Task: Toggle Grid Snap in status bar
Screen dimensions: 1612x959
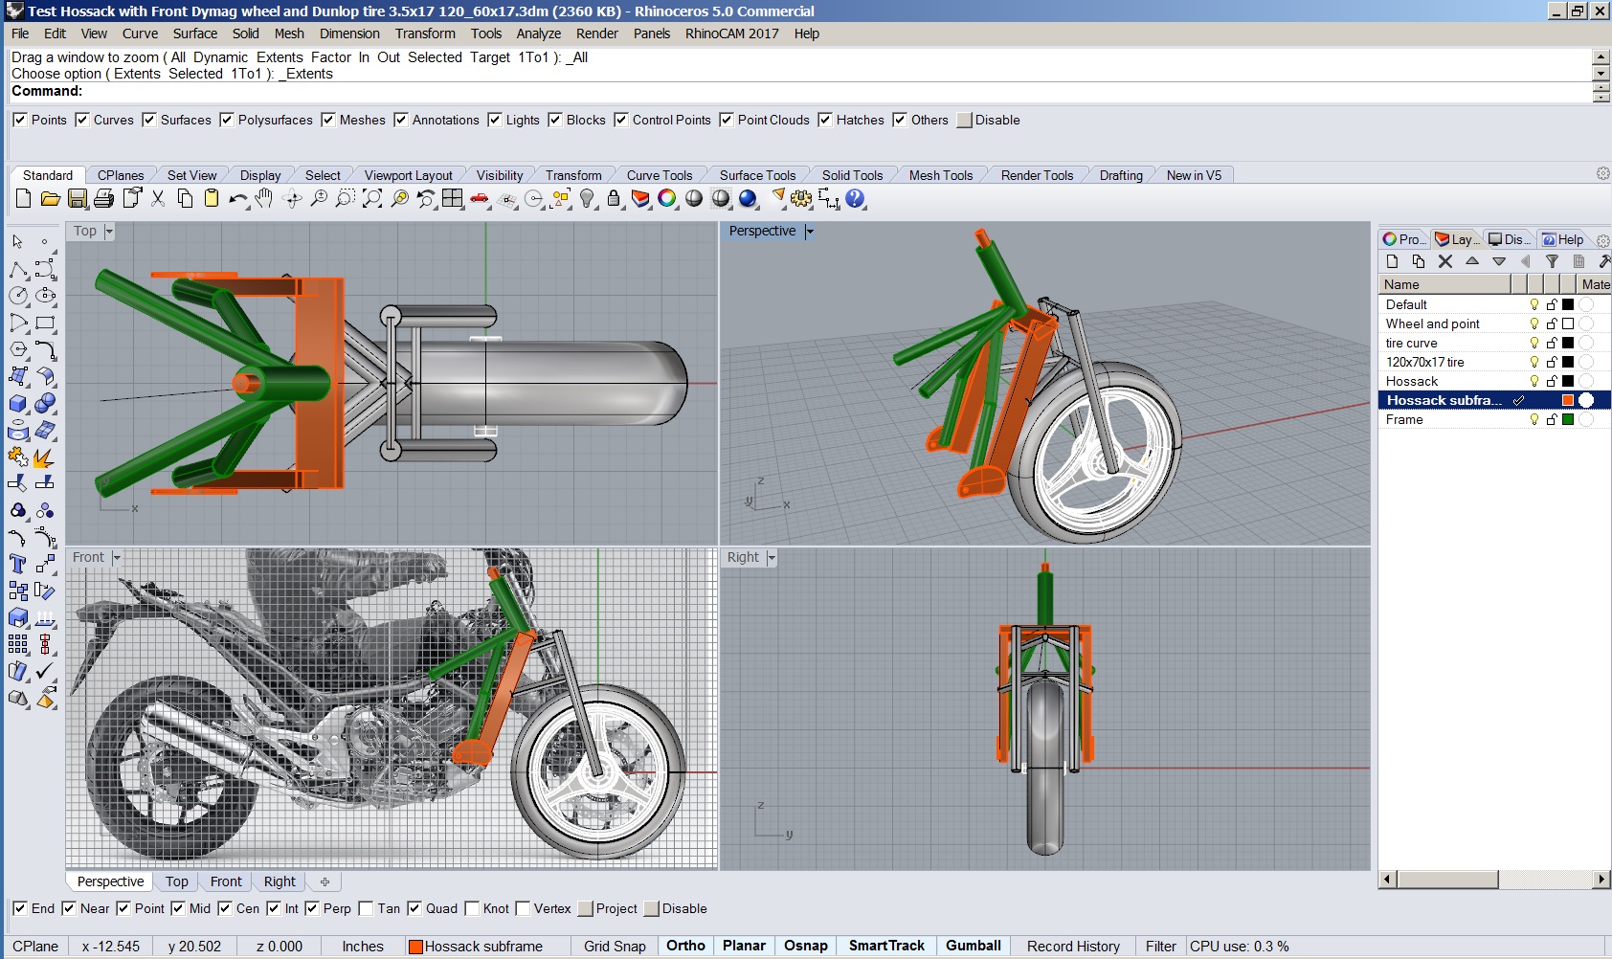Action: 615,947
